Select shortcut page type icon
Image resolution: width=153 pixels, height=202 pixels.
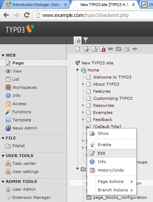(x=94, y=49)
